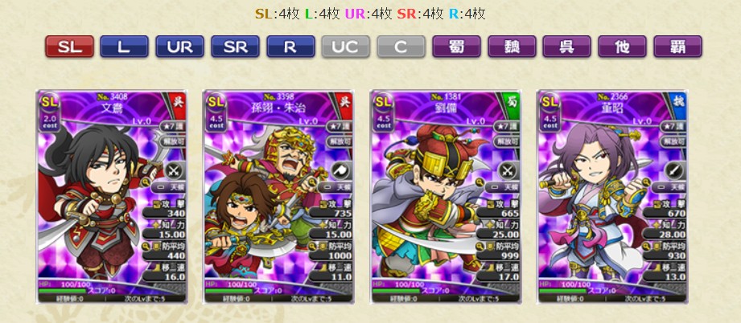The width and height of the screenshot is (741, 323).
Task: Click the blue 魏 faction flag on 董昭 card
Action: coord(680,101)
